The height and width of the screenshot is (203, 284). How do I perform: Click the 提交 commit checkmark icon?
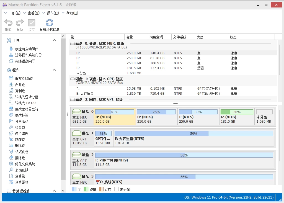pos(32,23)
